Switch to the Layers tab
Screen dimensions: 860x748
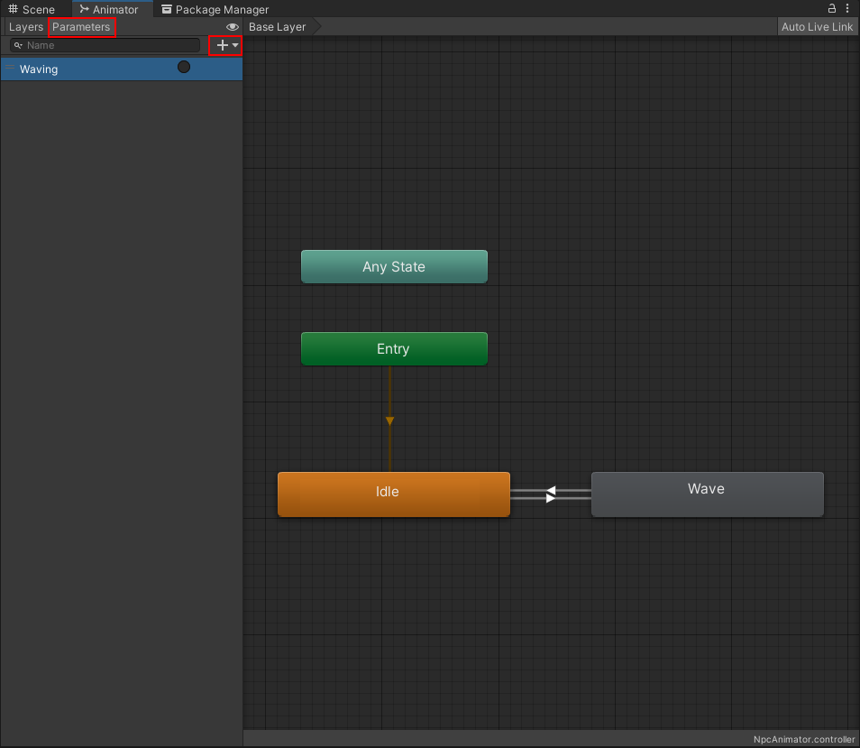coord(25,27)
